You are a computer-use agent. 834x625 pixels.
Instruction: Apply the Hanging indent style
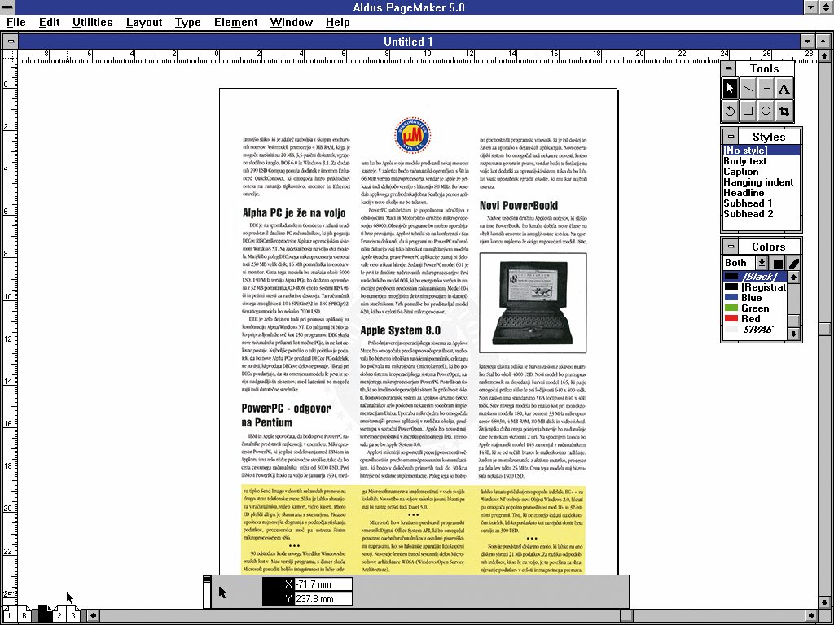point(762,182)
